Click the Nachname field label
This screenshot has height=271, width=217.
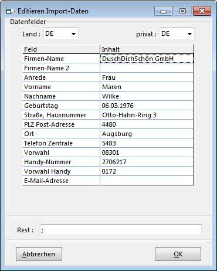click(x=61, y=96)
